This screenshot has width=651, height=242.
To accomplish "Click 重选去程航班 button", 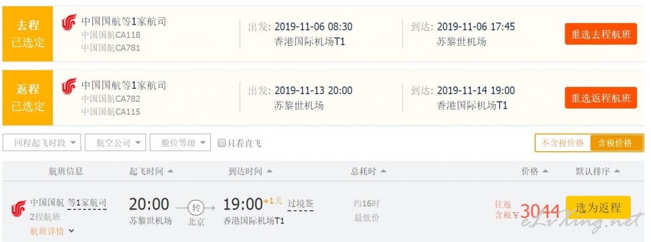I will point(601,34).
